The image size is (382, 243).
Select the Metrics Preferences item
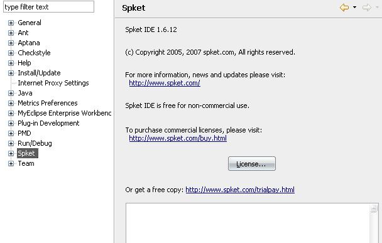pos(48,103)
